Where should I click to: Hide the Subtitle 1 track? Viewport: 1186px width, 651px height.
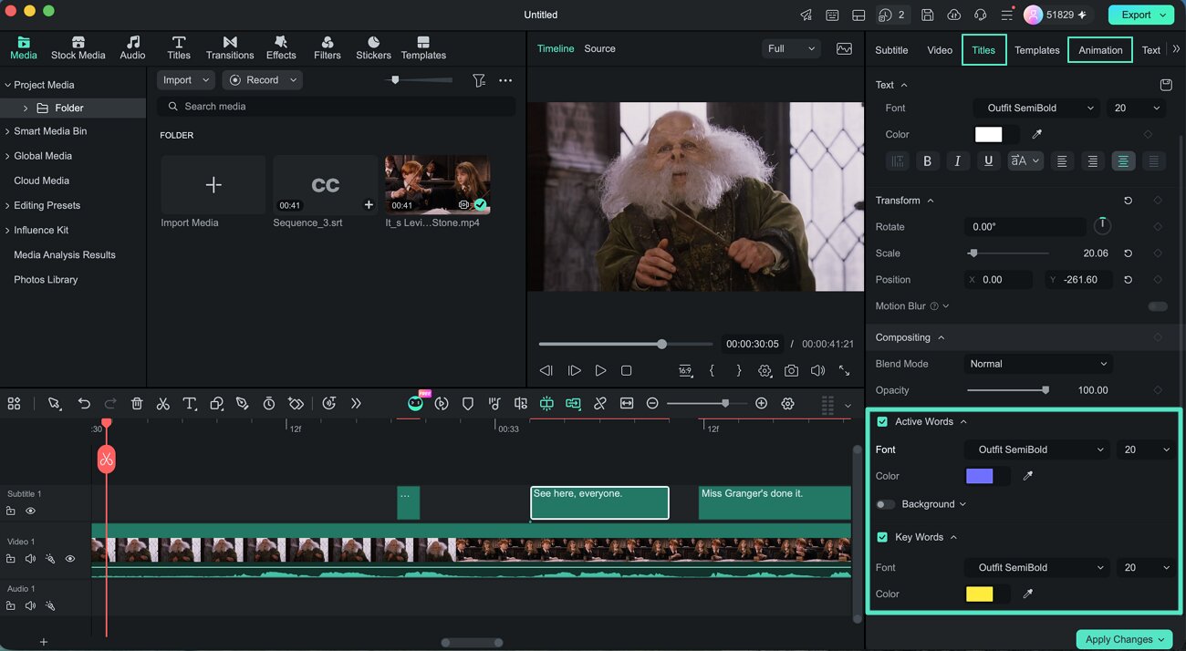click(30, 511)
